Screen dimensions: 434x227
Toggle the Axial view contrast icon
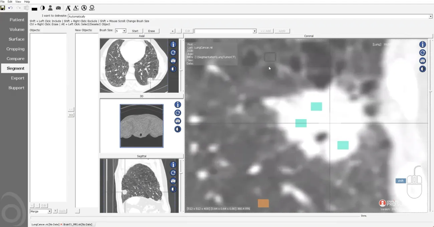173,69
